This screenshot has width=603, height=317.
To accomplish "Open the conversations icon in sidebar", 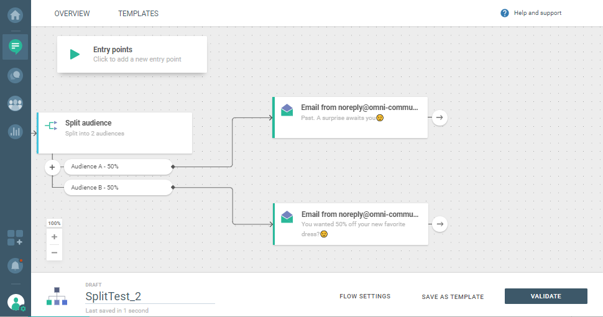I will (15, 75).
